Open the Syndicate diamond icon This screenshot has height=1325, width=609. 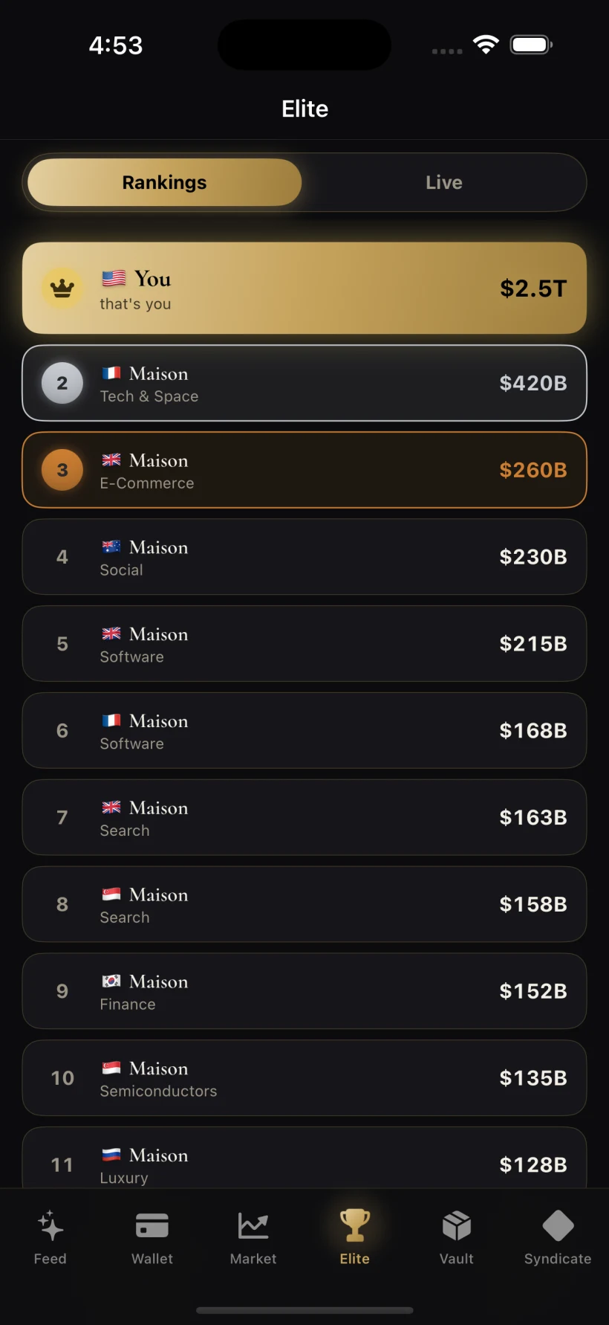558,1226
